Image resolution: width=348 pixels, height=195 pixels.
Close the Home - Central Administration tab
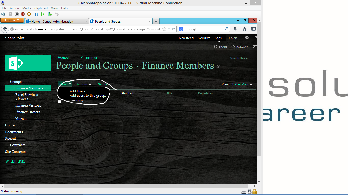click(86, 22)
